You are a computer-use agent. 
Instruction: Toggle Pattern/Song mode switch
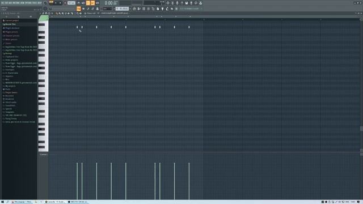pos(51,3)
